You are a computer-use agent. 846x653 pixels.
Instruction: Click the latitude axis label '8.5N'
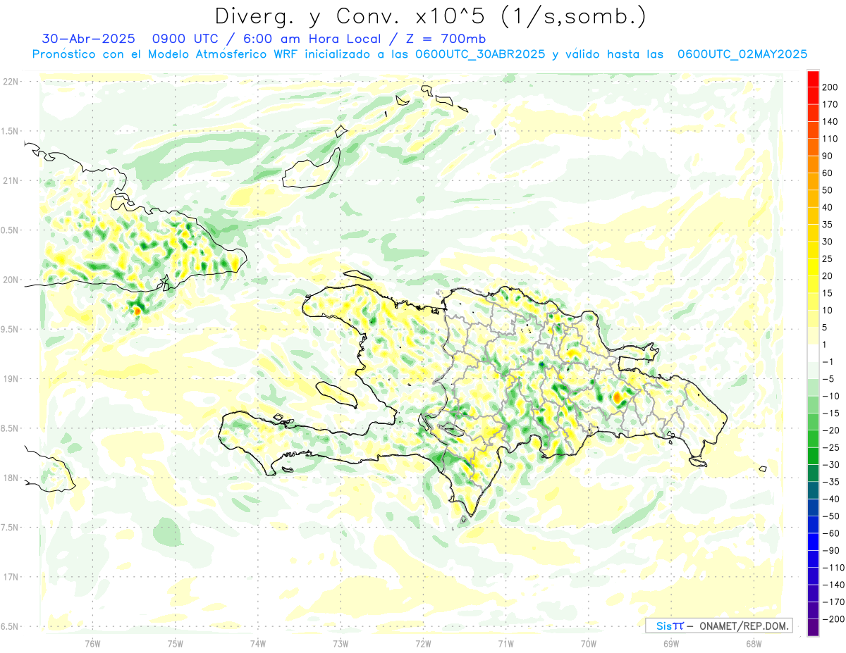[x=10, y=428]
